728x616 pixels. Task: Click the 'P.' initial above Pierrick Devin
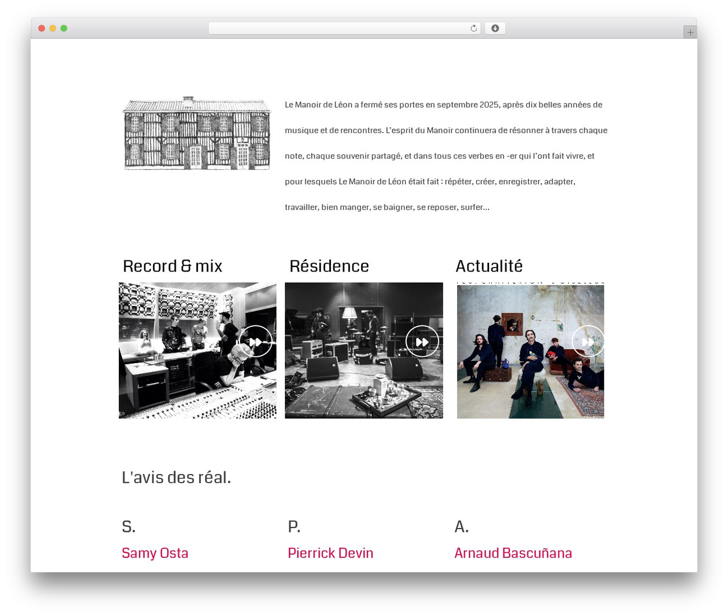pyautogui.click(x=294, y=527)
